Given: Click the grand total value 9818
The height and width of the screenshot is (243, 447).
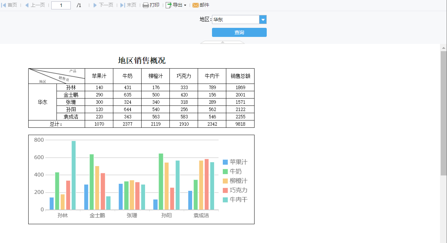Looking at the screenshot, I should click(240, 124).
